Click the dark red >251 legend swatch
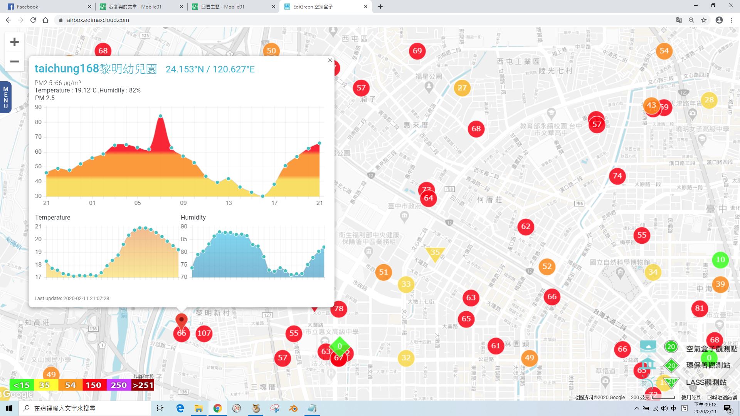This screenshot has width=740, height=416. click(143, 385)
